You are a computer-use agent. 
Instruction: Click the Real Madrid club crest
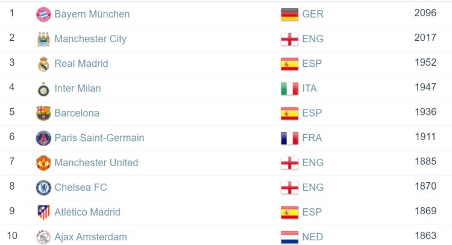[43, 64]
